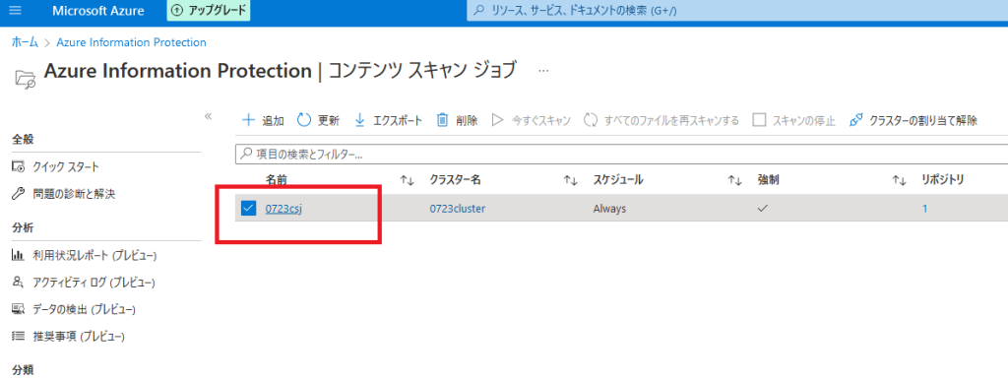Click the 強制 column header label
Viewport: 1008px width, 380px height.
point(768,181)
